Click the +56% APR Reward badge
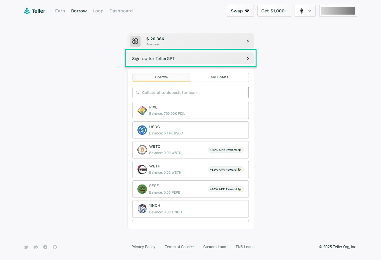381x260 pixels. (x=226, y=150)
